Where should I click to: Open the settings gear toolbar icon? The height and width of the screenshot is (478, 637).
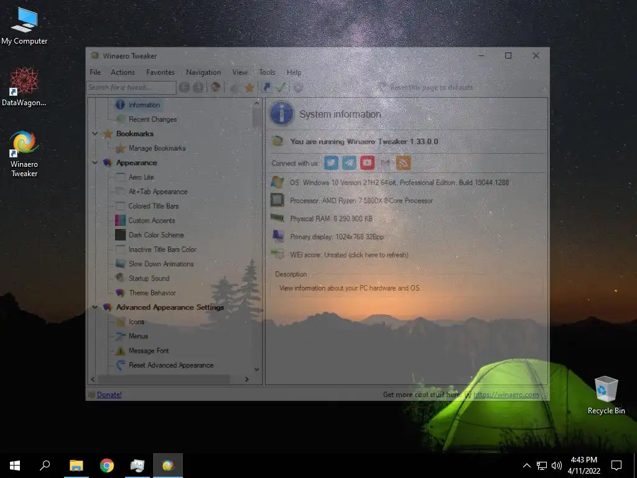click(298, 87)
